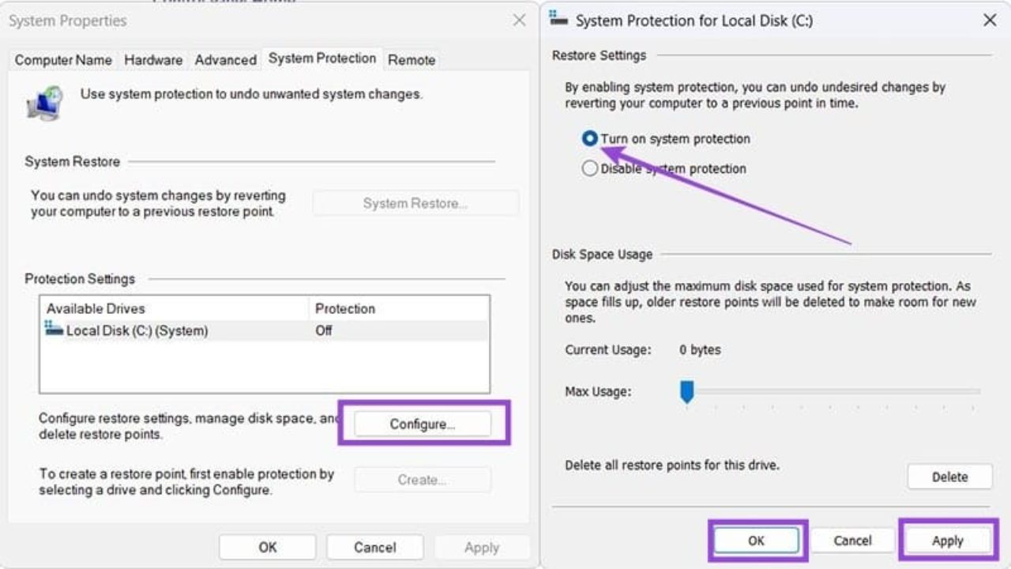Click the Configure button

[423, 424]
